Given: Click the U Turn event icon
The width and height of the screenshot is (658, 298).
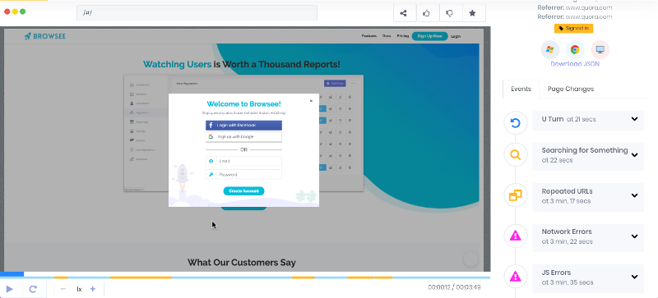Looking at the screenshot, I should 516,123.
